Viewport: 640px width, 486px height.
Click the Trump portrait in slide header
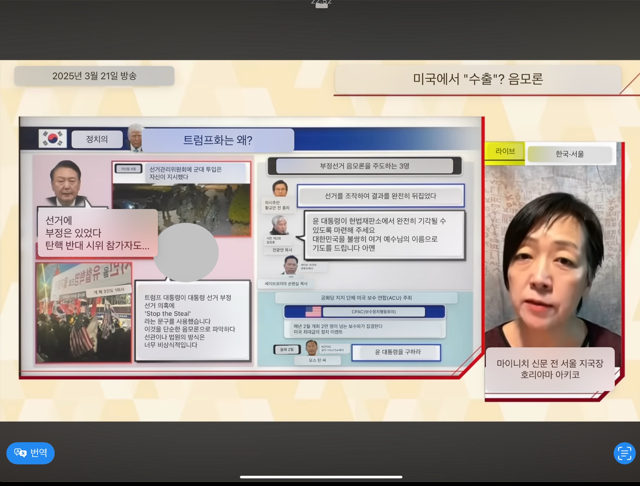[x=135, y=138]
